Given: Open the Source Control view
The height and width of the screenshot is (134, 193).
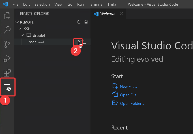Looking at the screenshot, I should [x=7, y=44].
